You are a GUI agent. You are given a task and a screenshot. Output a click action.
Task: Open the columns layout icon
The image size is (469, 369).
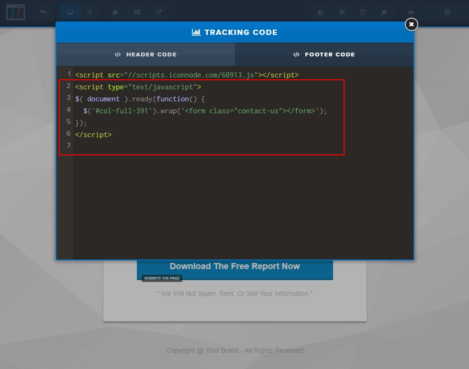363,12
